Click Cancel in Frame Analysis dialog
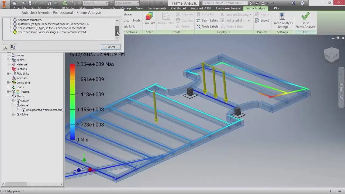The width and height of the screenshot is (345, 194). [x=111, y=47]
